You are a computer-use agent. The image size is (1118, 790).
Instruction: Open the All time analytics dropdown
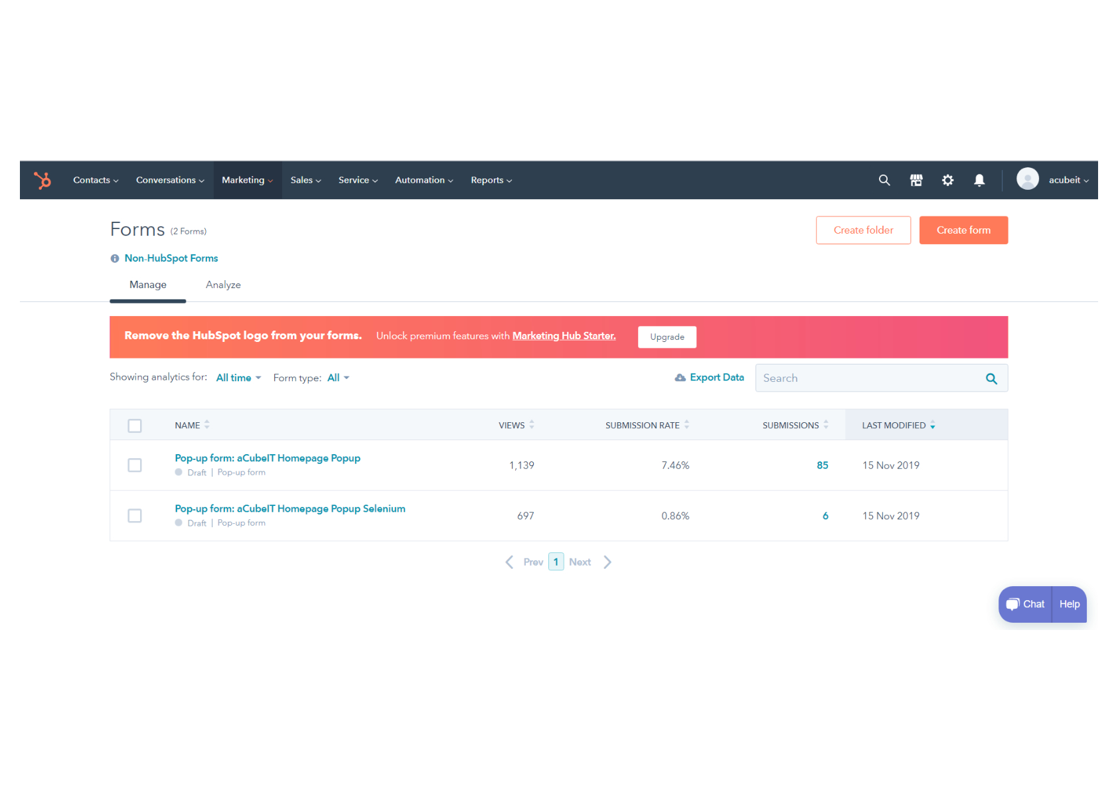point(237,377)
